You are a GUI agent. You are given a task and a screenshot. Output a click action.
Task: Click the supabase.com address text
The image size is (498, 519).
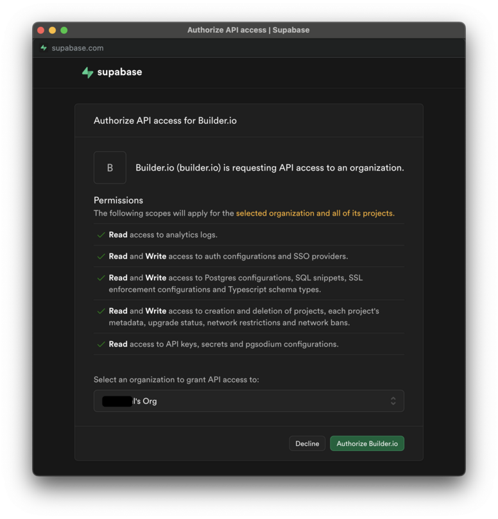click(78, 48)
